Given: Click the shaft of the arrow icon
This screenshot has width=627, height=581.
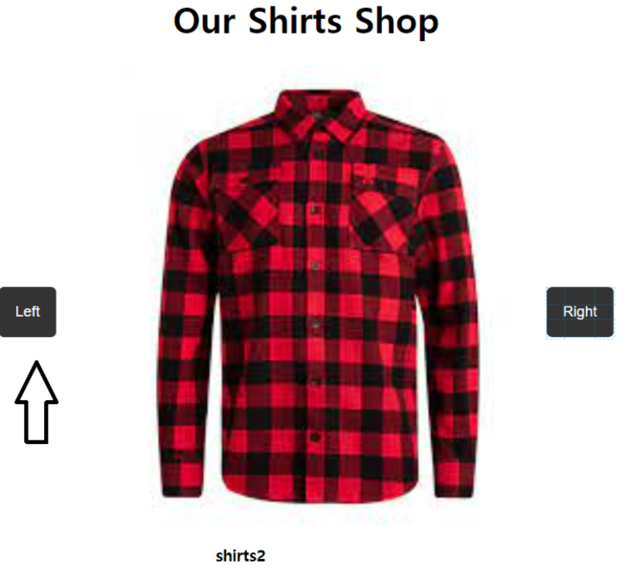Looking at the screenshot, I should coord(36,422).
